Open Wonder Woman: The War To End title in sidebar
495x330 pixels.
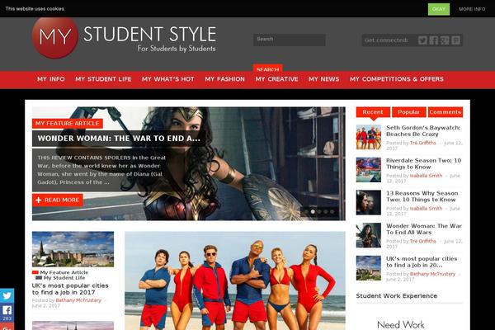pyautogui.click(x=424, y=229)
